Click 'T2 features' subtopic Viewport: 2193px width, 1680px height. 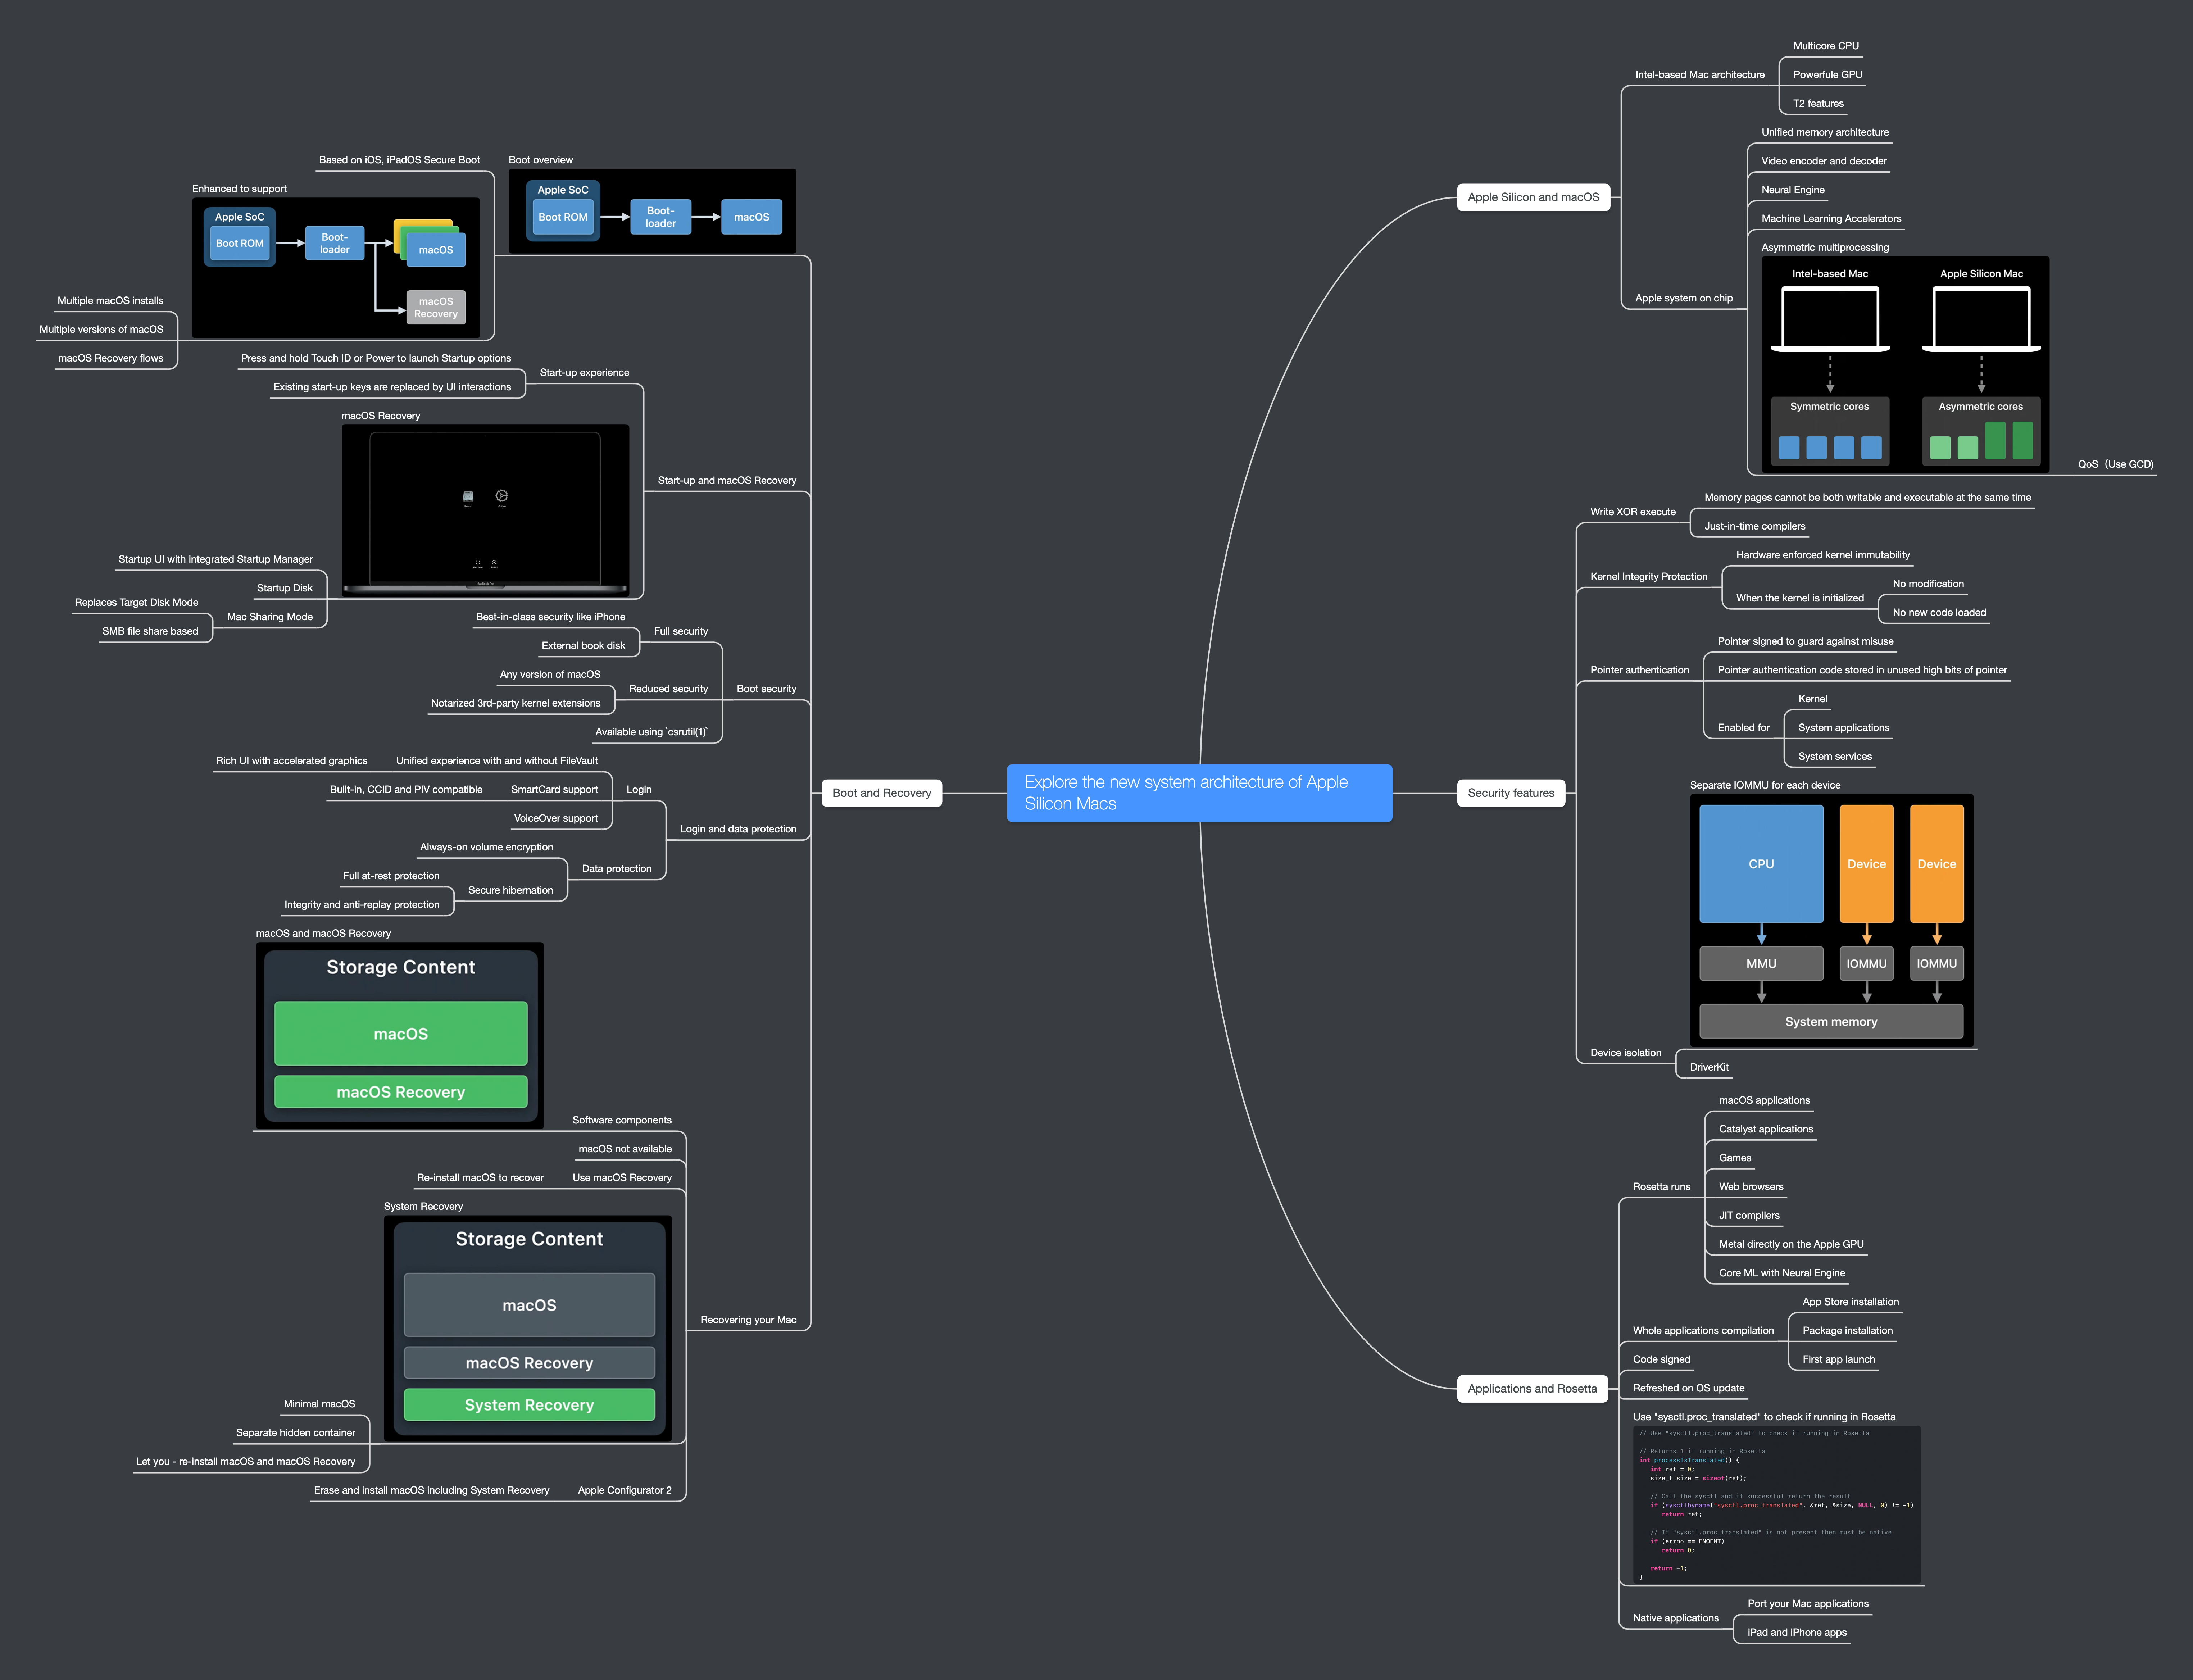[1818, 104]
